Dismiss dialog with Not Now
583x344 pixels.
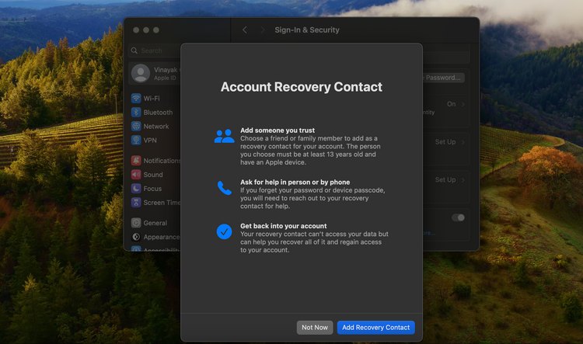[x=315, y=327]
